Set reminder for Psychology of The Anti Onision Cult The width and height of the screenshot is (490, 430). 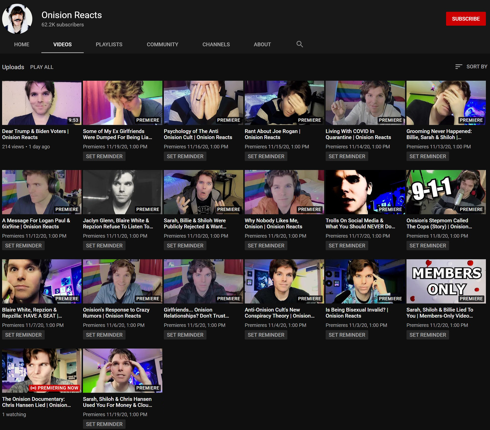click(185, 156)
